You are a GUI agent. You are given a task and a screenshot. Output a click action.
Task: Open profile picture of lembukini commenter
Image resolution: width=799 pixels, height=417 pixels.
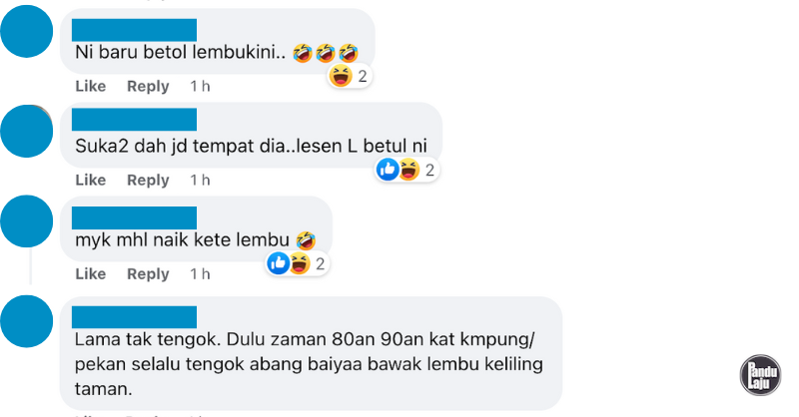(x=27, y=31)
